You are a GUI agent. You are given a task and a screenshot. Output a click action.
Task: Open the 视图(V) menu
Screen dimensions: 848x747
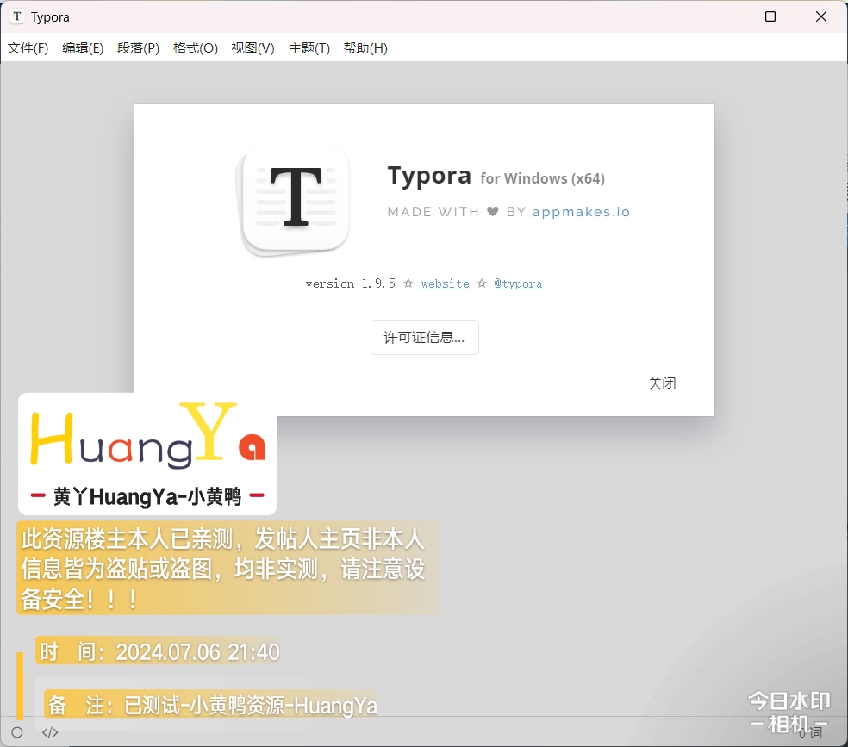click(253, 48)
